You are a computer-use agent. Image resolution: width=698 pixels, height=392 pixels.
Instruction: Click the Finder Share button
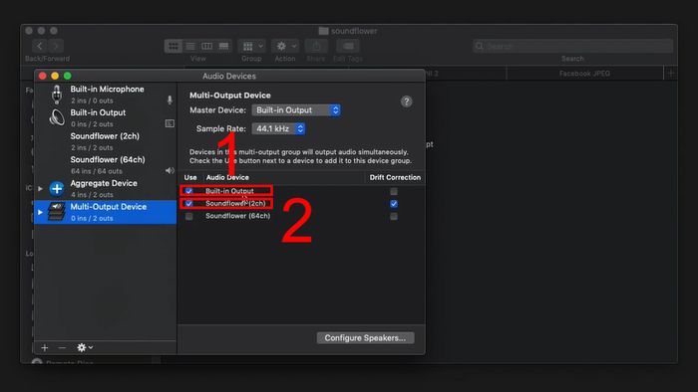point(316,46)
